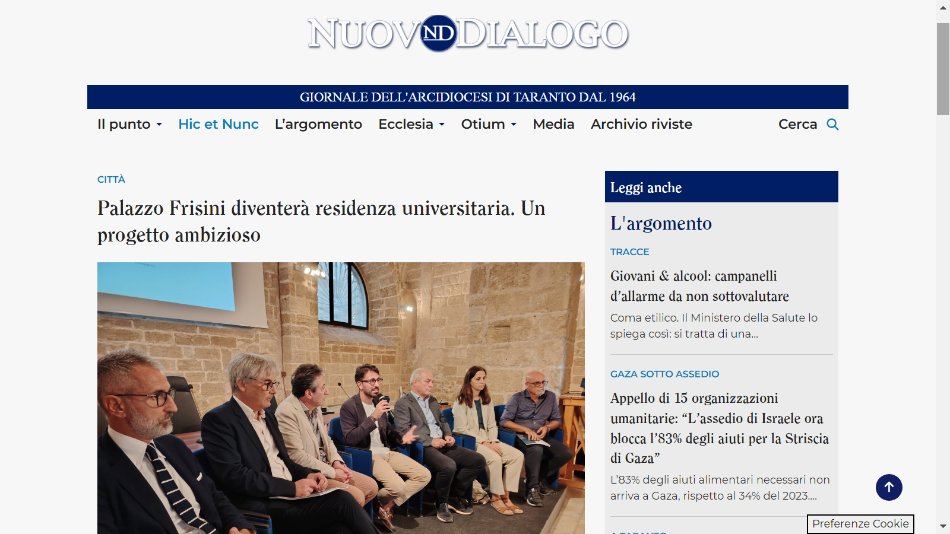
Task: Expand the Il punto dropdown menu
Action: (x=129, y=124)
